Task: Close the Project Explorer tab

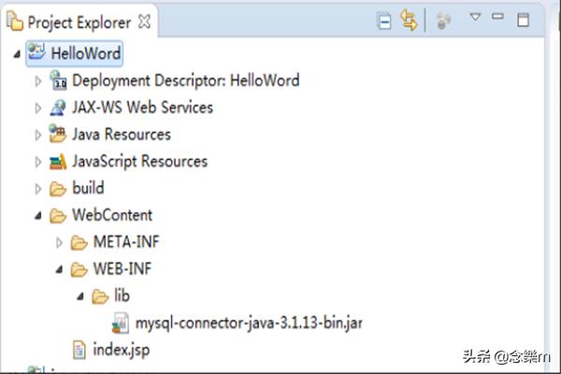Action: pyautogui.click(x=143, y=21)
